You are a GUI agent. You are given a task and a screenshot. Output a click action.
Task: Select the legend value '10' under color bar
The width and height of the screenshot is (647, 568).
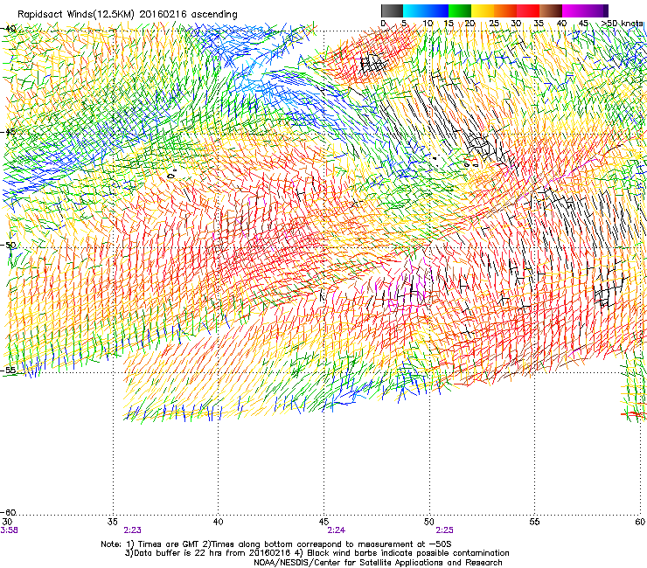[428, 24]
